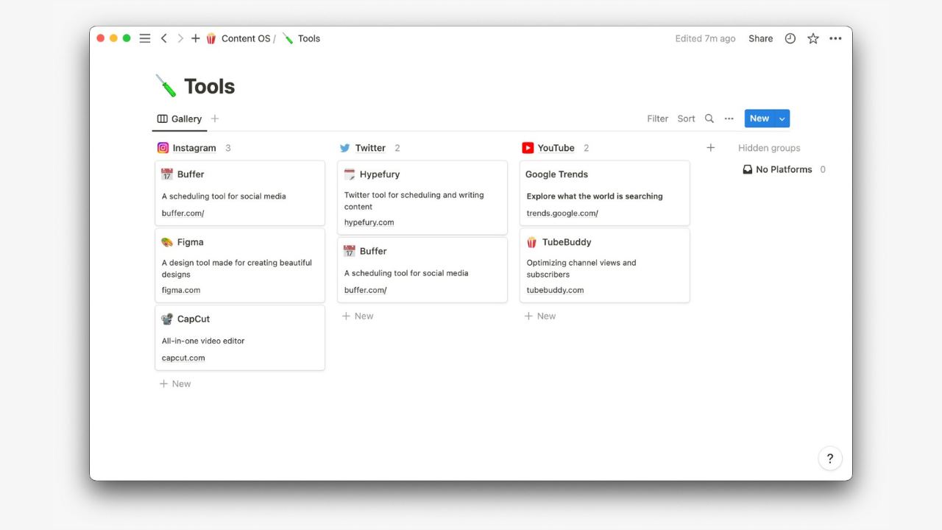Click the Hypefury calendar icon

click(x=350, y=174)
